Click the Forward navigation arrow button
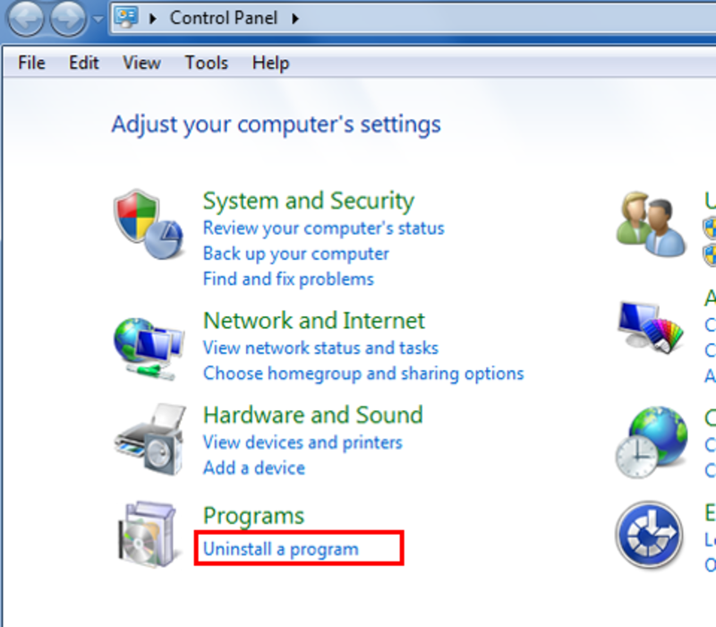The height and width of the screenshot is (627, 716). (68, 19)
